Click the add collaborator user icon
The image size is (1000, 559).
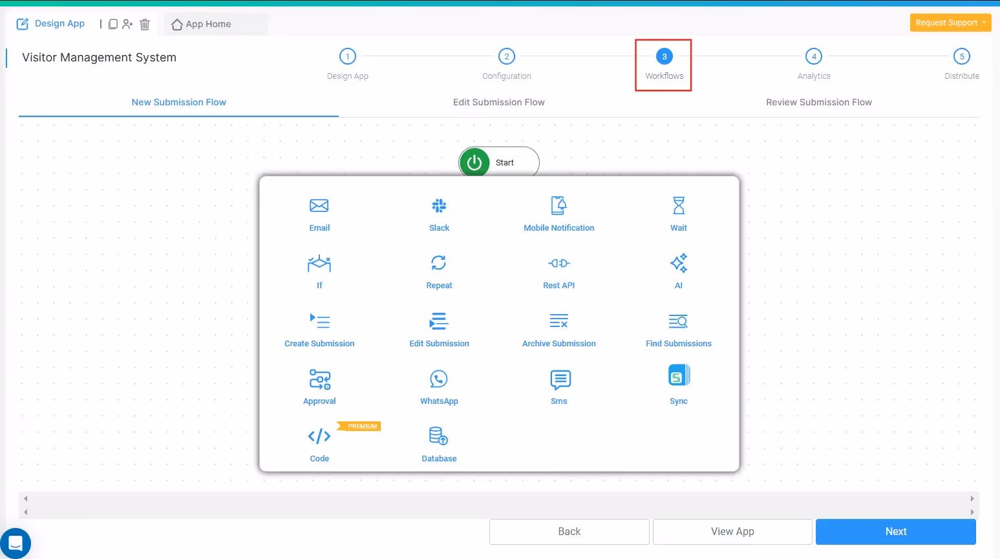pos(127,24)
